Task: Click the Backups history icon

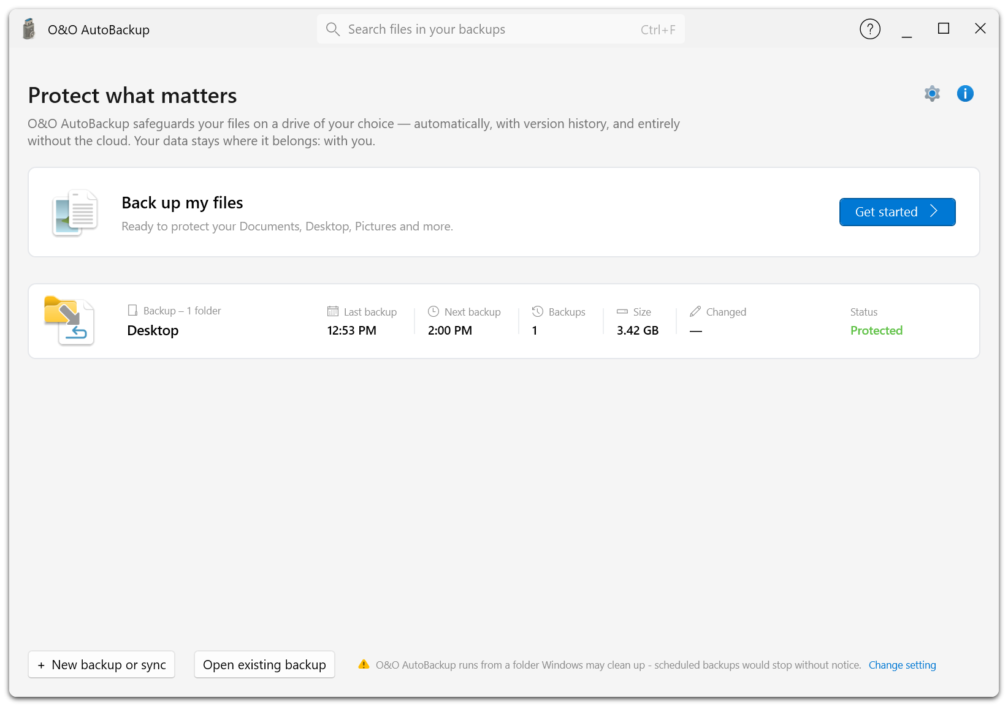Action: point(538,311)
